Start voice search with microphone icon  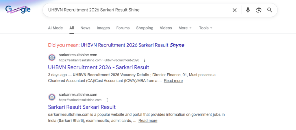pyautogui.click(x=248, y=10)
